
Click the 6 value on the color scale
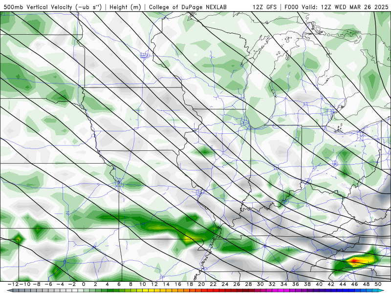(x=119, y=284)
